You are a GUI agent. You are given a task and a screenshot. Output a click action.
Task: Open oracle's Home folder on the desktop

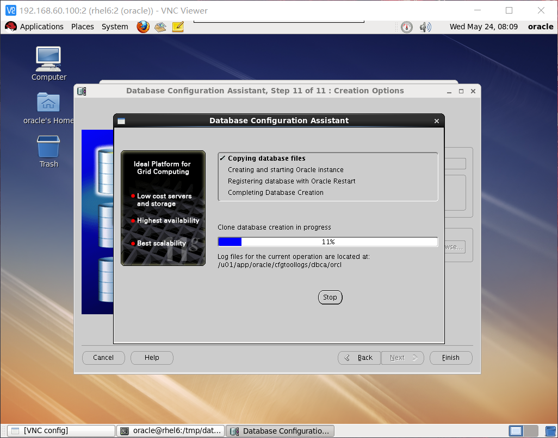(48, 103)
